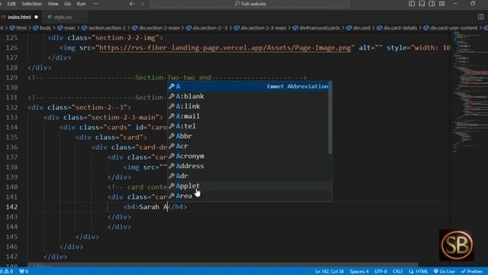Viewport: 488px width, 275px height.
Task: Click line number 130 in gutter
Action: tap(12, 87)
